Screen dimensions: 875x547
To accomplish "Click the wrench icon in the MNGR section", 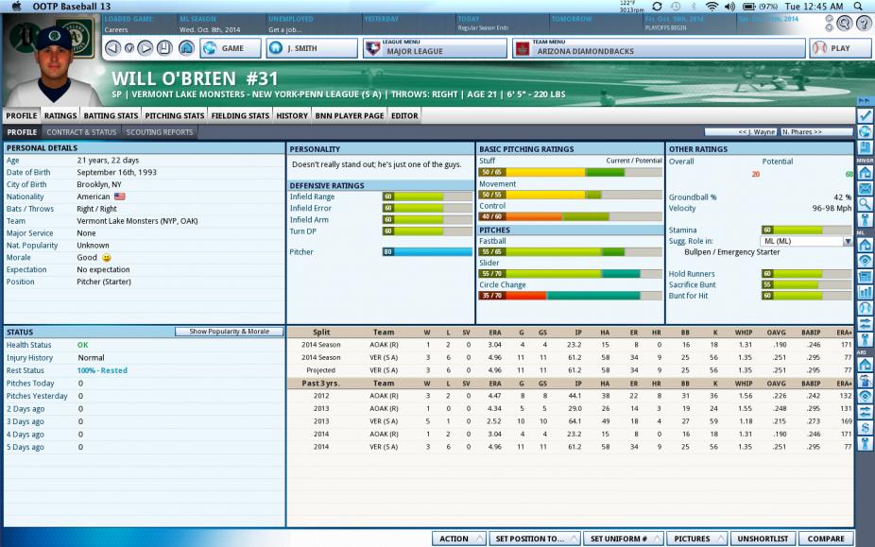I will point(865,220).
